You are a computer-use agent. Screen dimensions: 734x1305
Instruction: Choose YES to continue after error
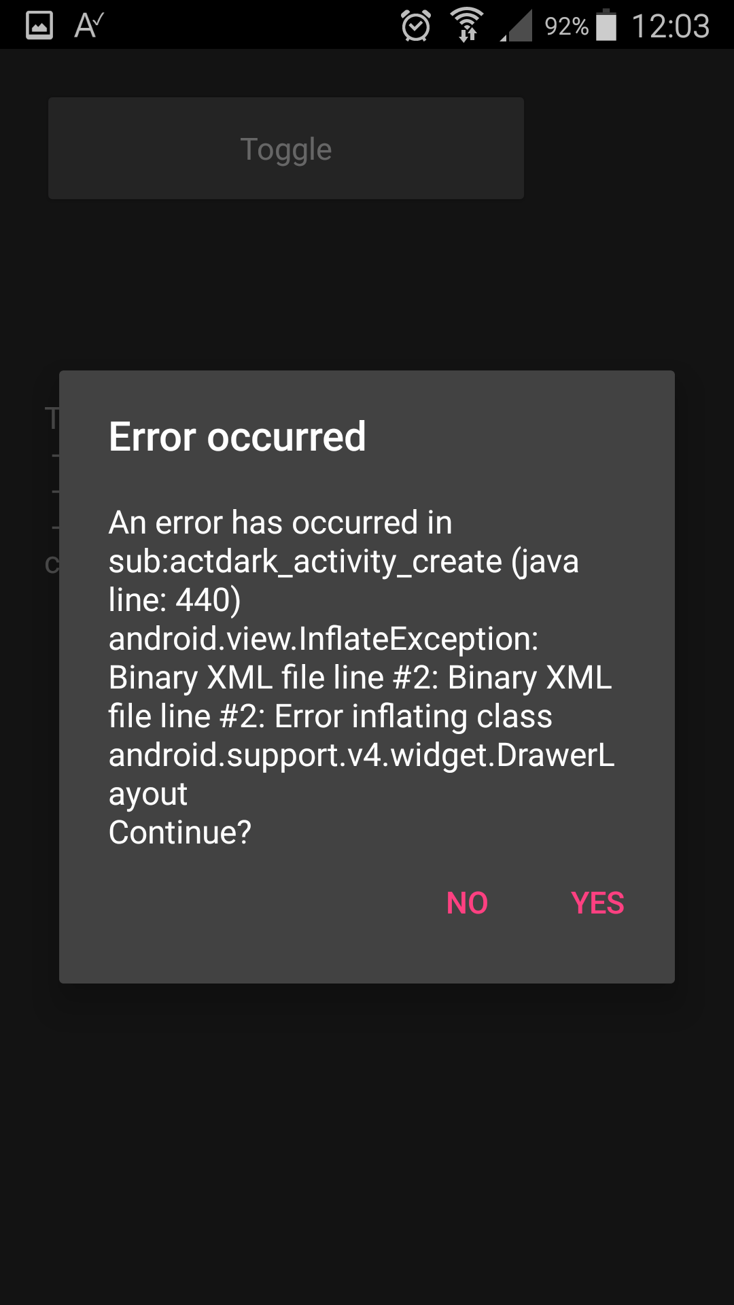click(597, 903)
